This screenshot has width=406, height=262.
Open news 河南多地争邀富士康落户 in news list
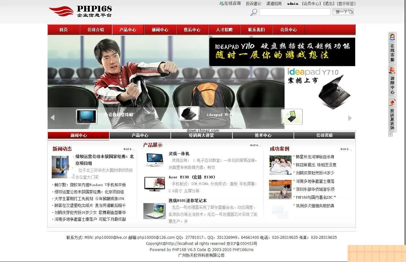click(x=90, y=219)
